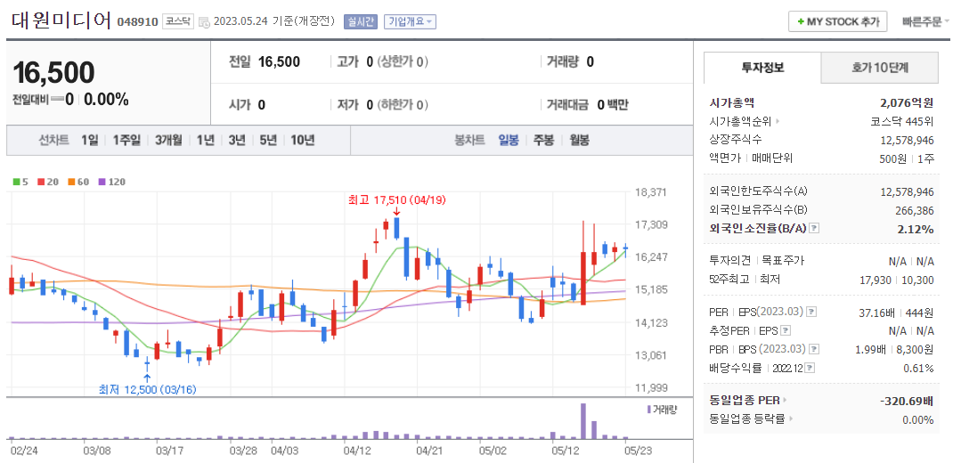The width and height of the screenshot is (953, 463).
Task: Select the 1년 line chart period
Action: 206,141
